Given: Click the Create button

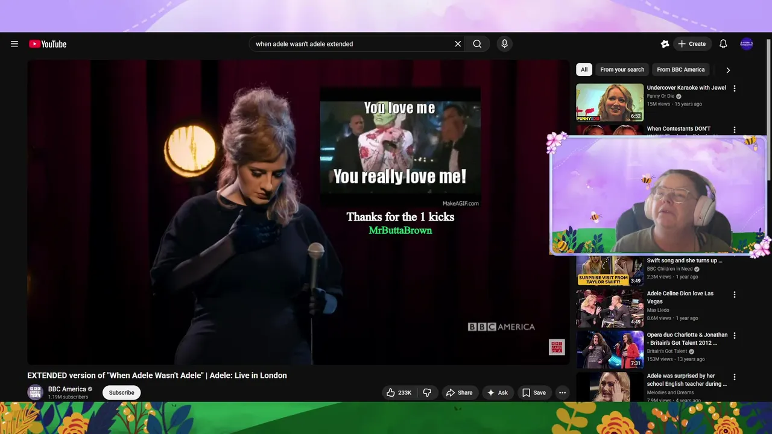Looking at the screenshot, I should [692, 44].
